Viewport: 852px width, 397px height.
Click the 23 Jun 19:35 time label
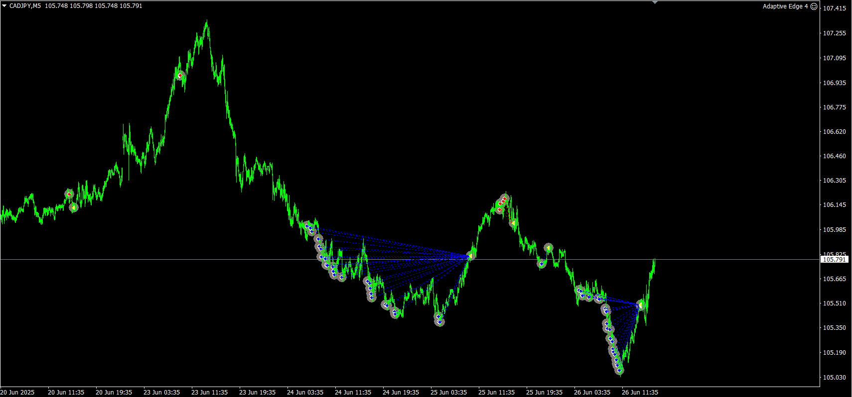point(257,393)
